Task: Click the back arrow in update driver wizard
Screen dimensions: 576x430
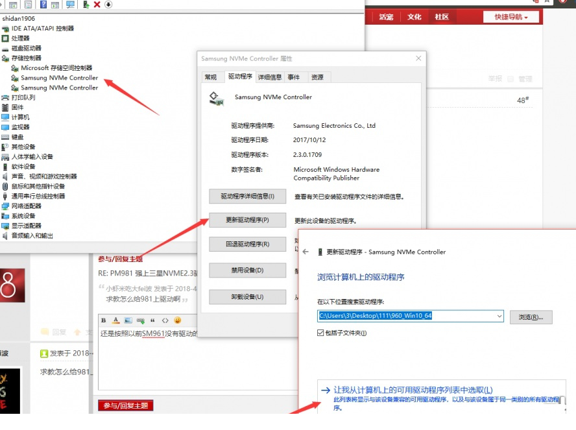Action: 306,252
